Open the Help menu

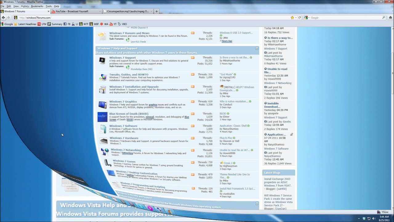(x=57, y=6)
